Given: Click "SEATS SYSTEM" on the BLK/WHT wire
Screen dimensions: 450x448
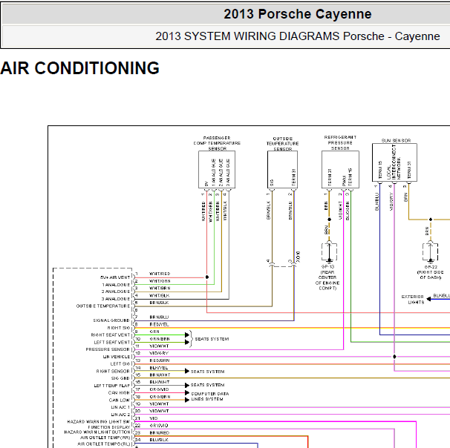Looking at the screenshot, I should pyautogui.click(x=207, y=385).
